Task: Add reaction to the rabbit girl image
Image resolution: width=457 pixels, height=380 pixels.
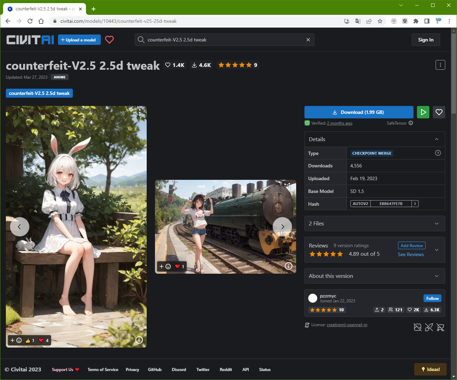Action: (x=16, y=340)
